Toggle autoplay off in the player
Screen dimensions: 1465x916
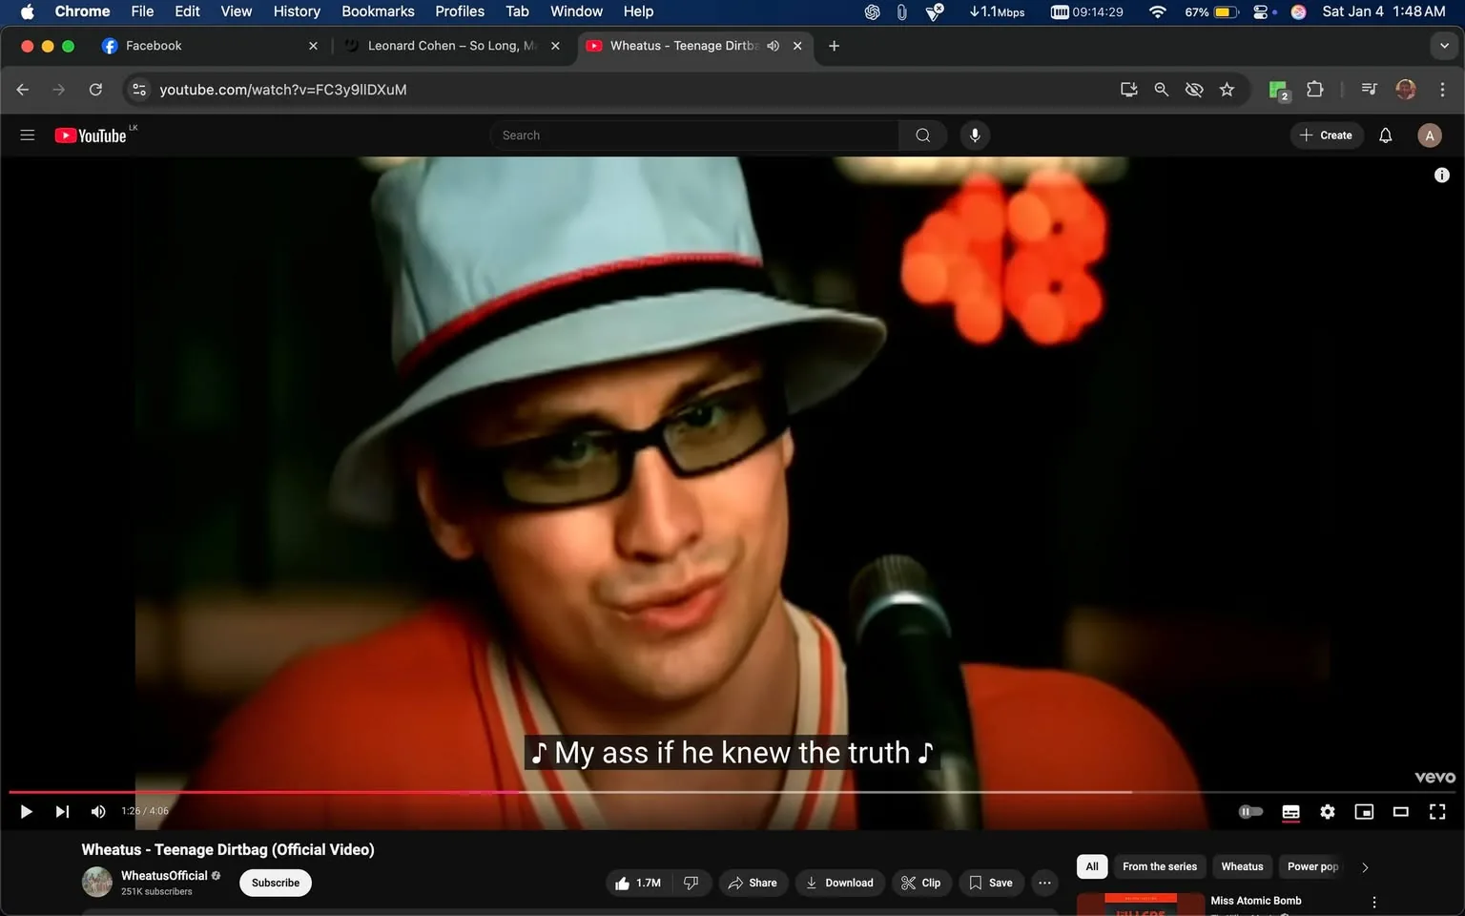(1250, 811)
